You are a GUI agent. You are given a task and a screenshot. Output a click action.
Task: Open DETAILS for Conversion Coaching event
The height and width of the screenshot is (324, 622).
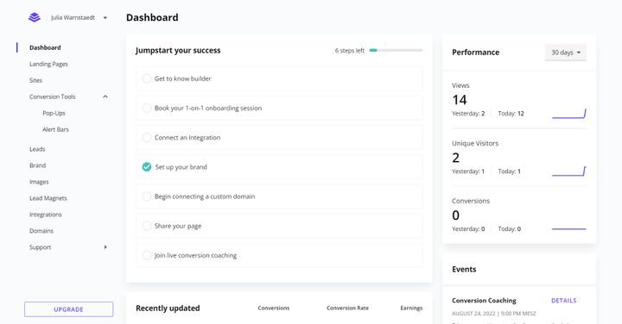(x=563, y=301)
